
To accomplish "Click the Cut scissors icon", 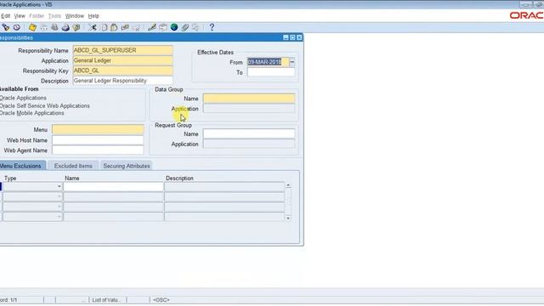I will (93, 27).
